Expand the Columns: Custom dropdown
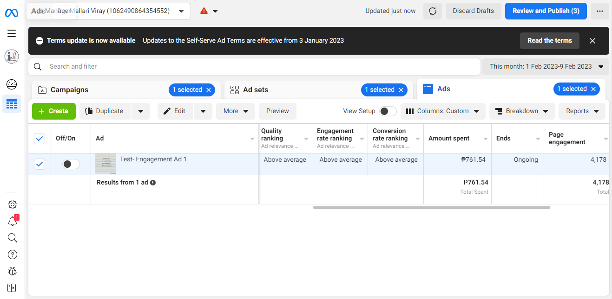Screen dimensions: 612x299 (443, 111)
